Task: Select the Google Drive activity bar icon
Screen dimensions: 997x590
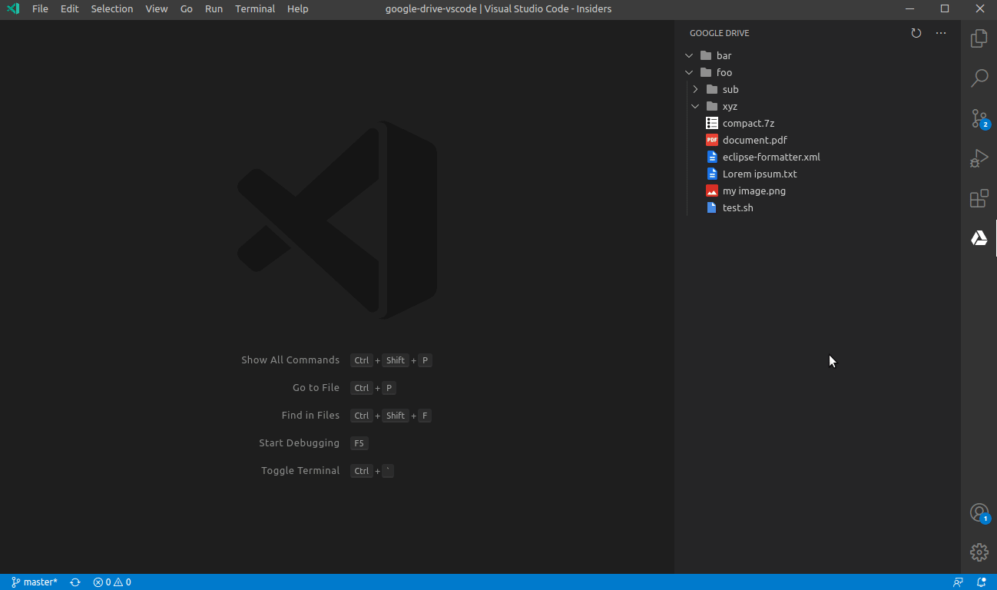Action: pyautogui.click(x=979, y=238)
